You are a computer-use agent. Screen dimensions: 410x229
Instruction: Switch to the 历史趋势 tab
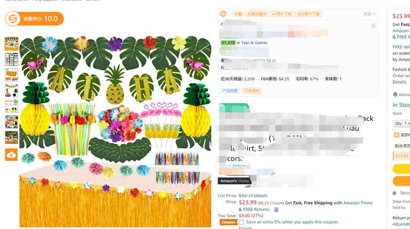click(252, 91)
